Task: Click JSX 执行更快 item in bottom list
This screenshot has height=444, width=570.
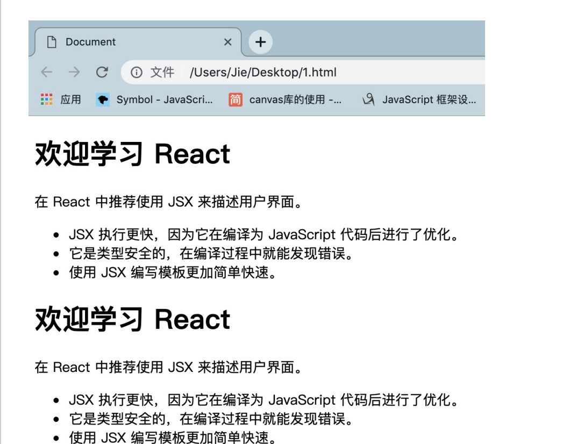Action: pos(264,400)
